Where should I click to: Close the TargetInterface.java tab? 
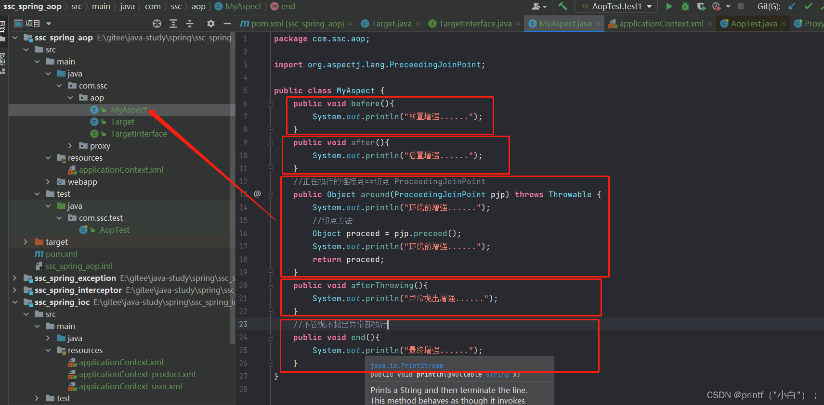tap(518, 24)
